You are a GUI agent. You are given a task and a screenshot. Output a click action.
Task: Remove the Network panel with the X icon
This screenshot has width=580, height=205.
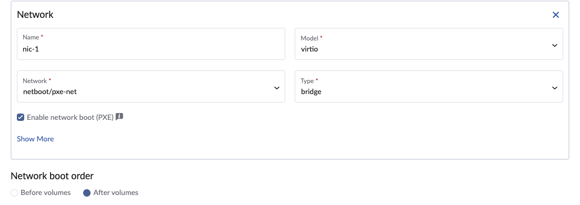[x=556, y=15]
